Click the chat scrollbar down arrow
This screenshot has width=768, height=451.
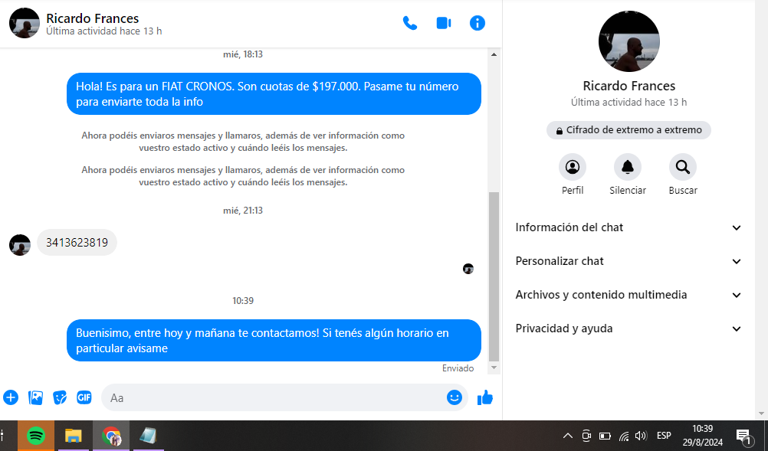(494, 368)
